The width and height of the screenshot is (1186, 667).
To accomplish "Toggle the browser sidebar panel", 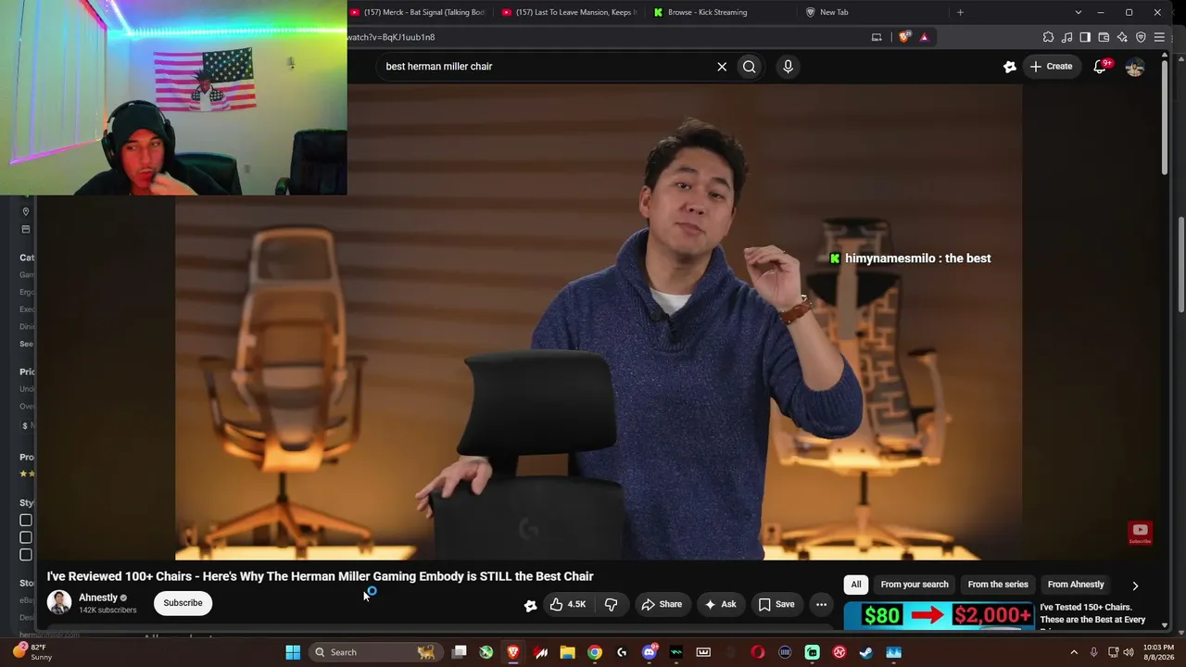I will (1085, 37).
